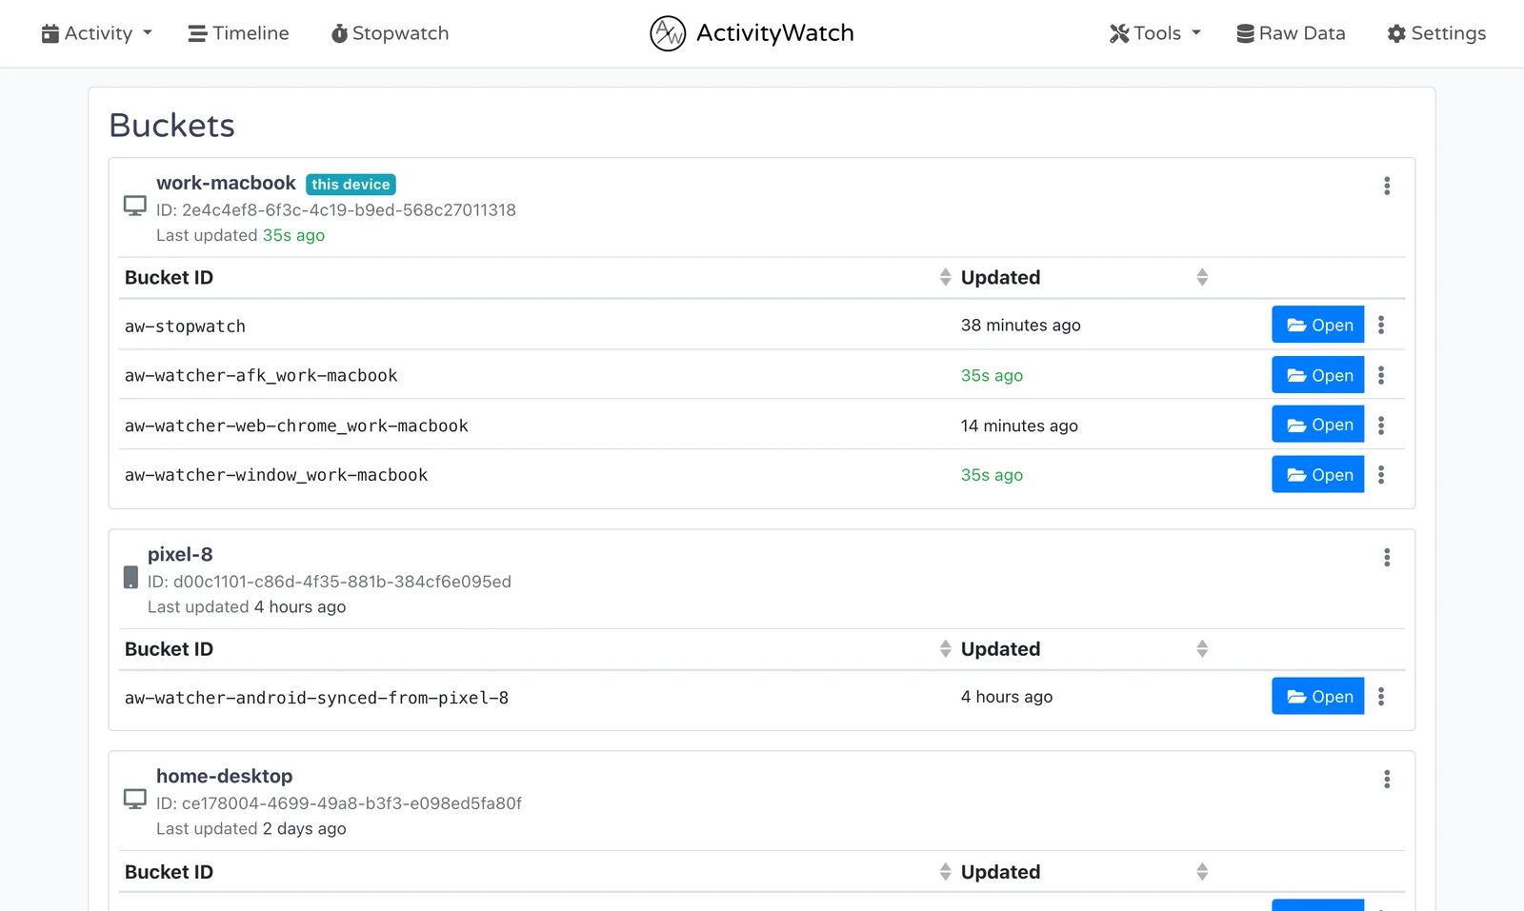This screenshot has height=911, width=1524.
Task: Click the aw-watcher-window_work-macbook bucket name
Action: pyautogui.click(x=276, y=474)
